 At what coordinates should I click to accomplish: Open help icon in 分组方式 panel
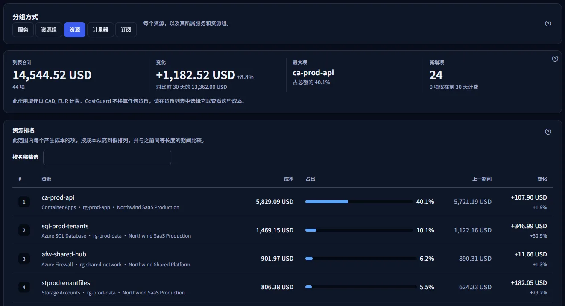coord(548,24)
